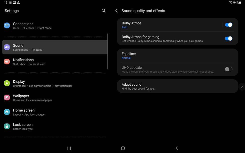Tap the blue 'Normal' equaliser value
245x153 pixels.
(126, 58)
